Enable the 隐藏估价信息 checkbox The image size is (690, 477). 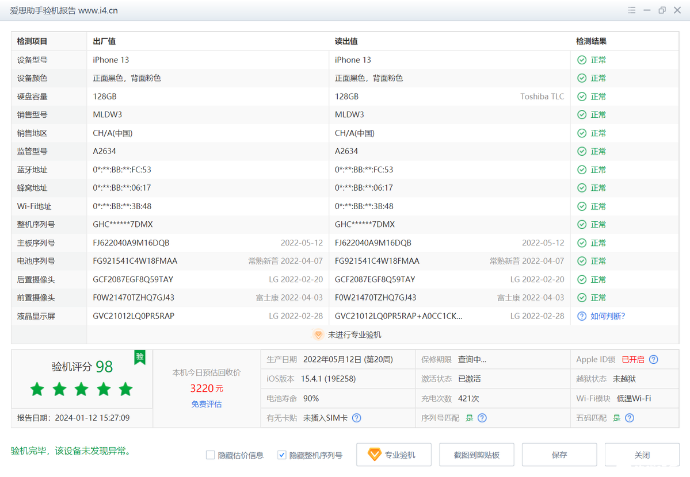[x=211, y=455]
